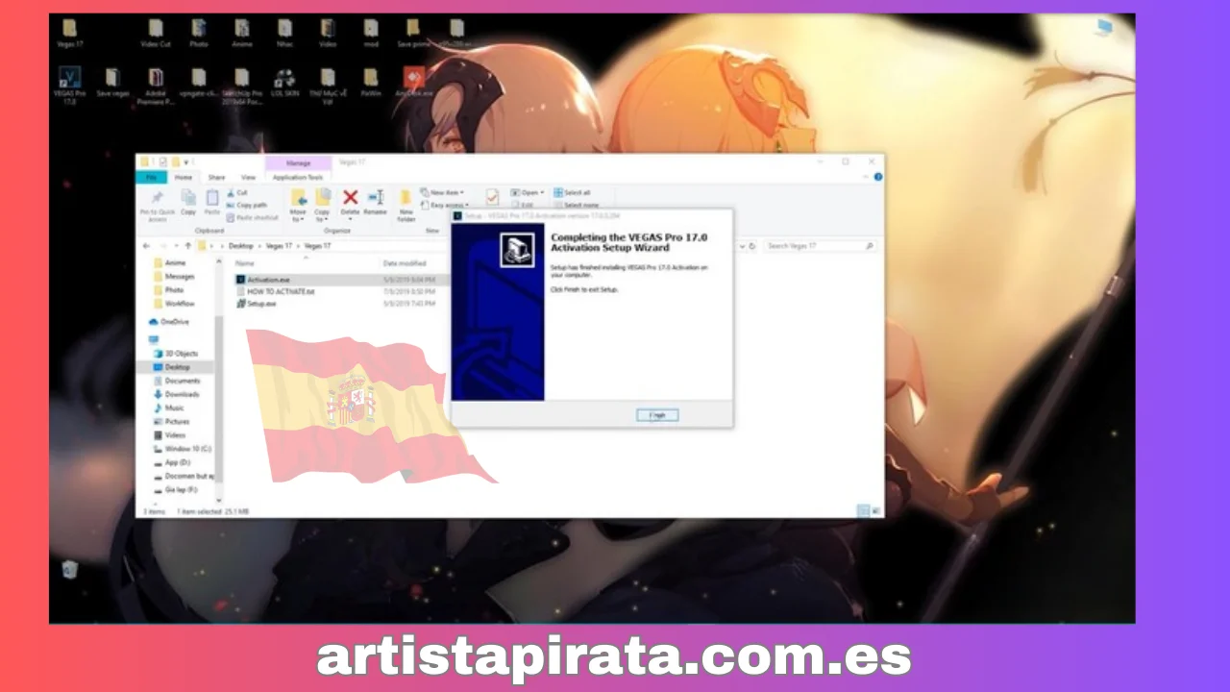The image size is (1230, 692).
Task: Open the Save vegas desktop folder
Action: pyautogui.click(x=112, y=83)
